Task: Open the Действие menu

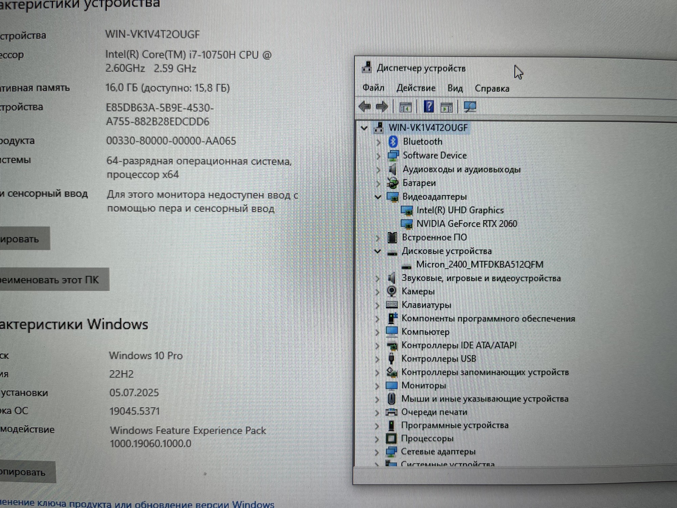Action: click(x=416, y=88)
